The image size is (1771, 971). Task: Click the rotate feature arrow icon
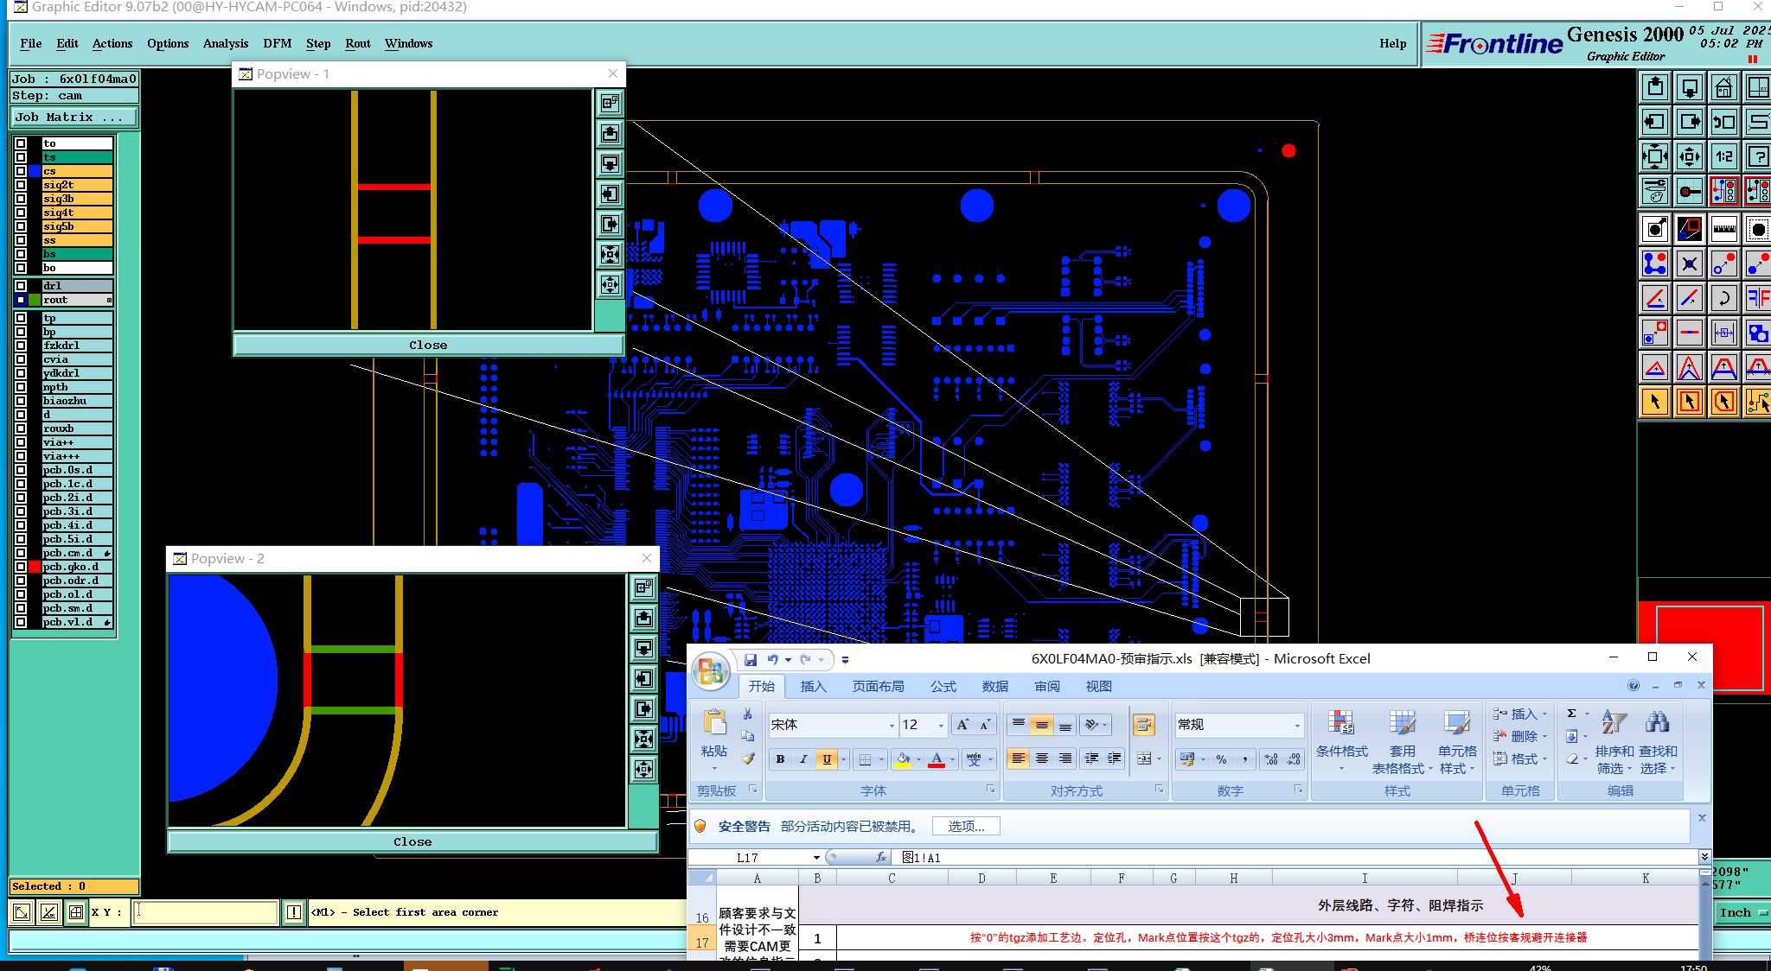pos(1723,298)
